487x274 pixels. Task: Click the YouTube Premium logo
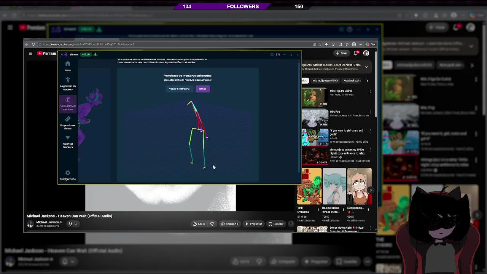(46, 53)
